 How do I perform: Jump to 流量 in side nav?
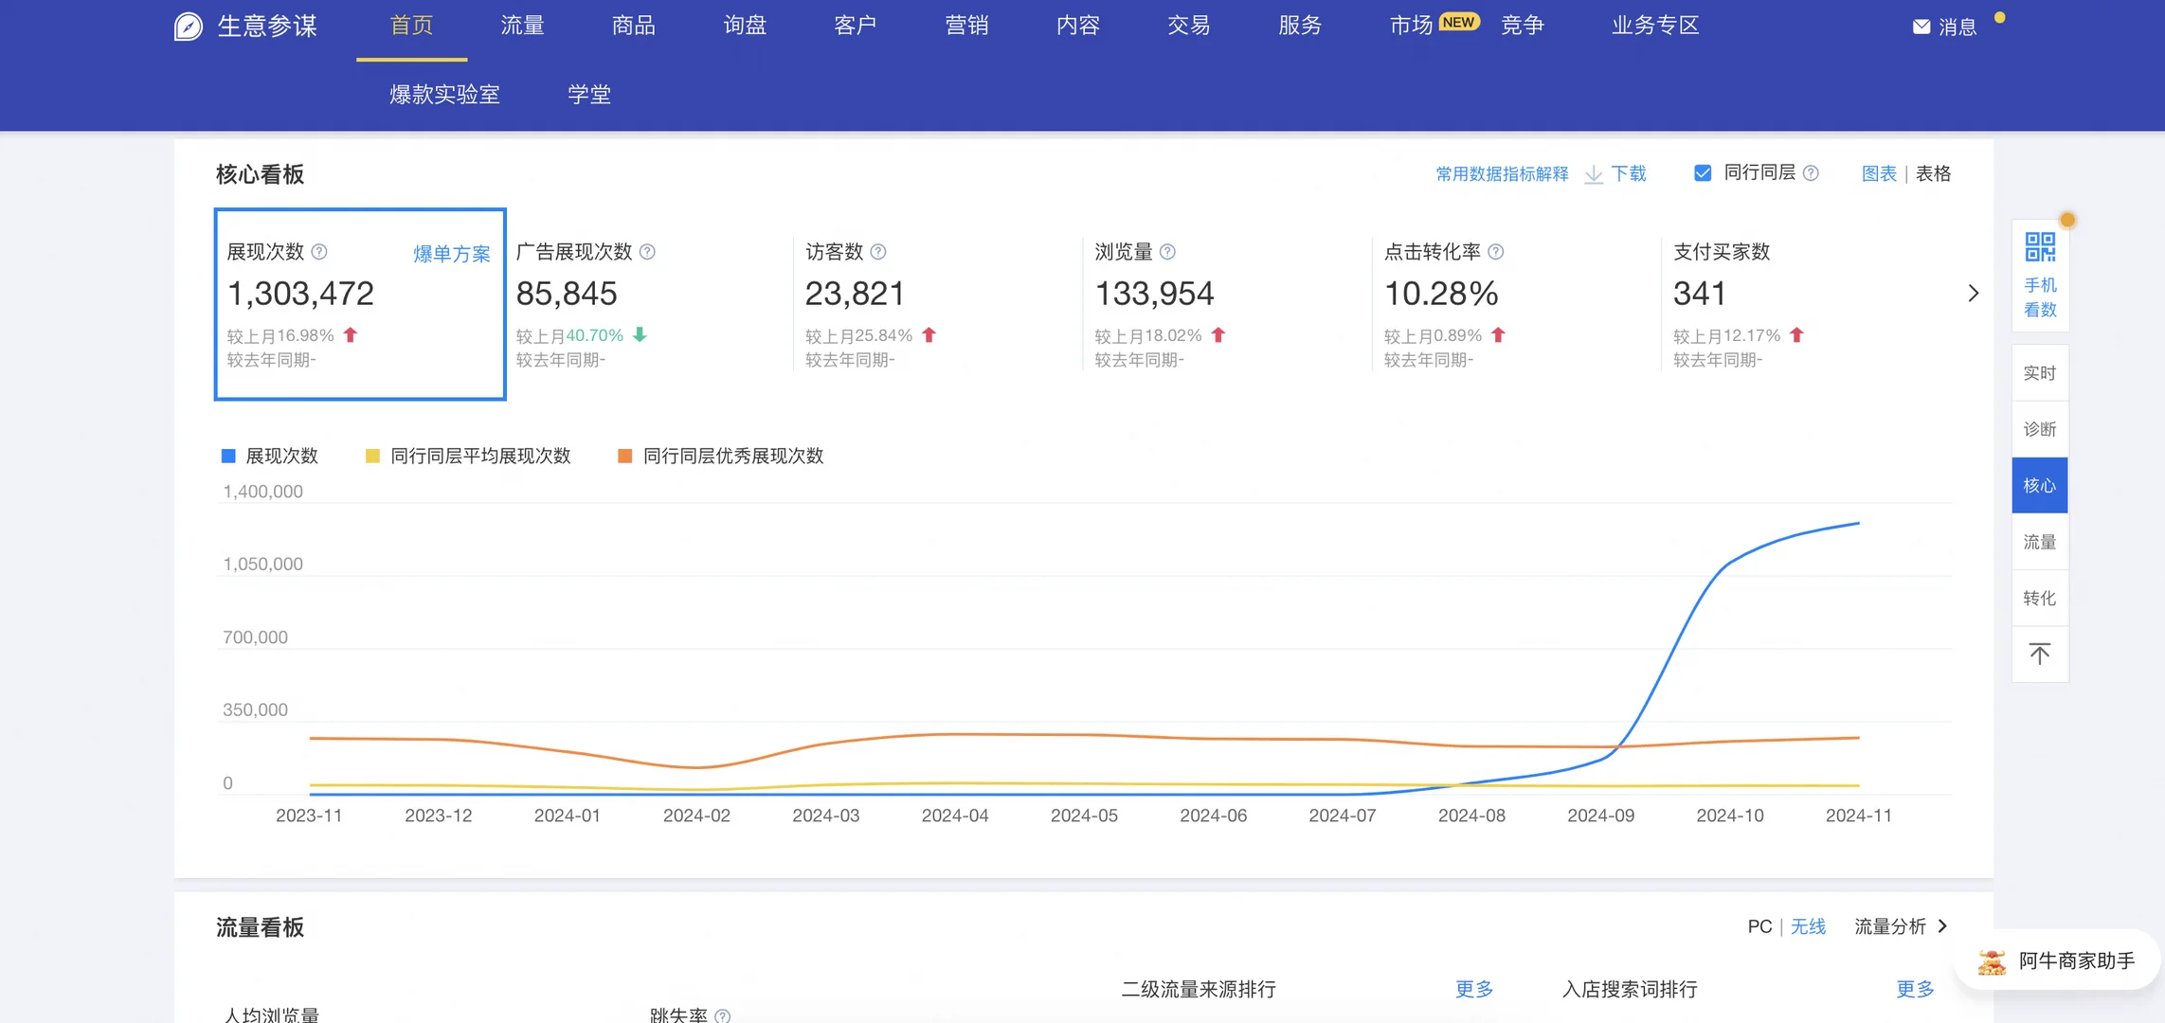[x=2040, y=542]
